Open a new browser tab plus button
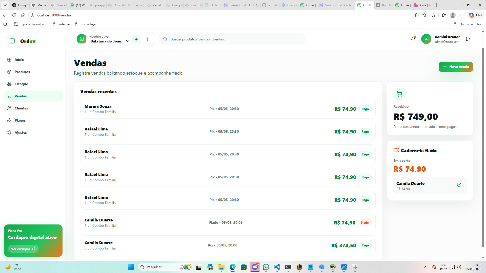The height and width of the screenshot is (273, 486). 436,5
